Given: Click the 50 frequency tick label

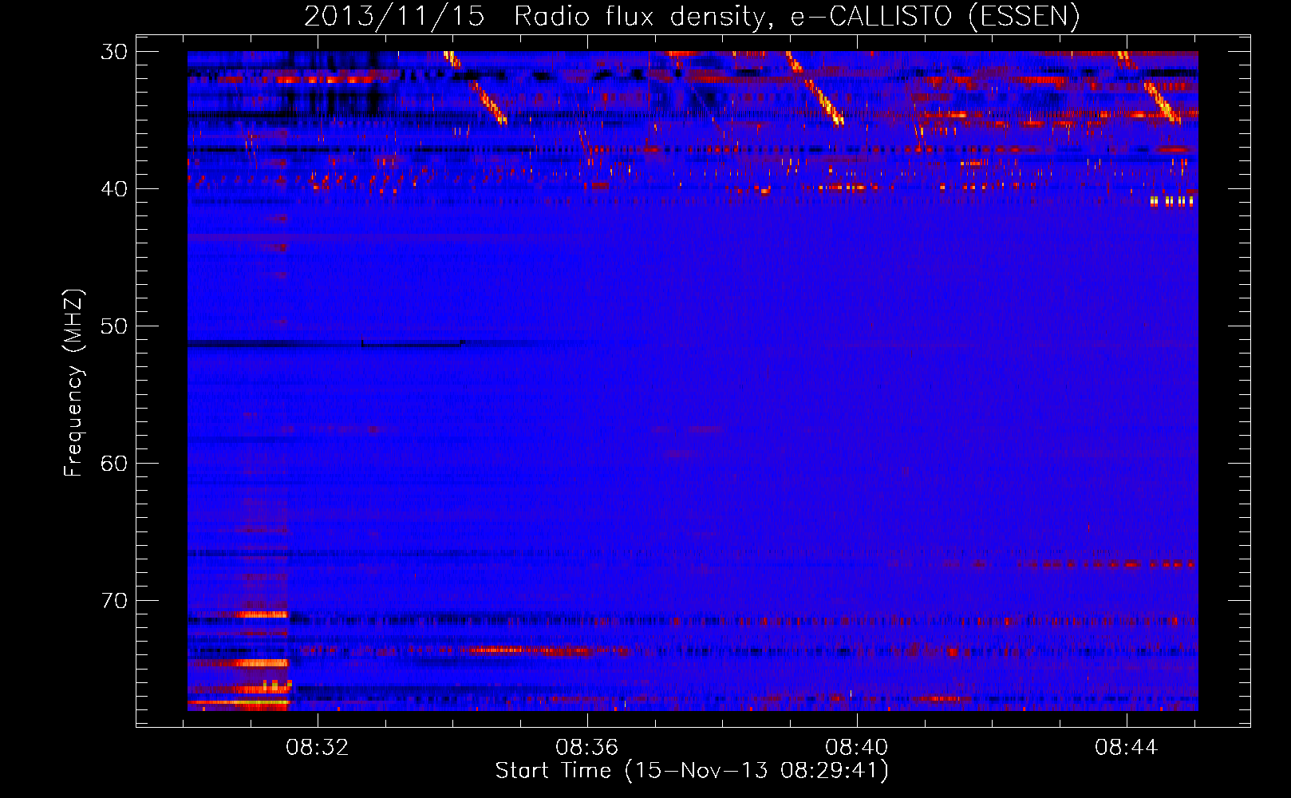Looking at the screenshot, I should coord(114,326).
